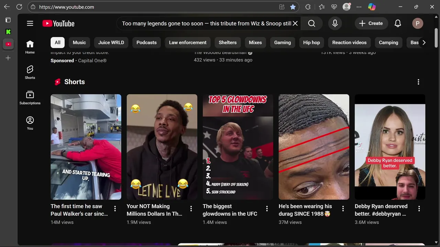Open the notifications bell
The image size is (440, 247).
pyautogui.click(x=398, y=23)
